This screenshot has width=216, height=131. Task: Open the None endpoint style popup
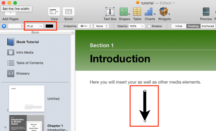pyautogui.click(x=101, y=26)
